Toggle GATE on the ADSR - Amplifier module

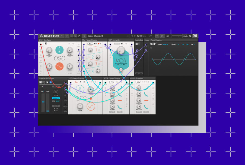pyautogui.click(x=139, y=112)
